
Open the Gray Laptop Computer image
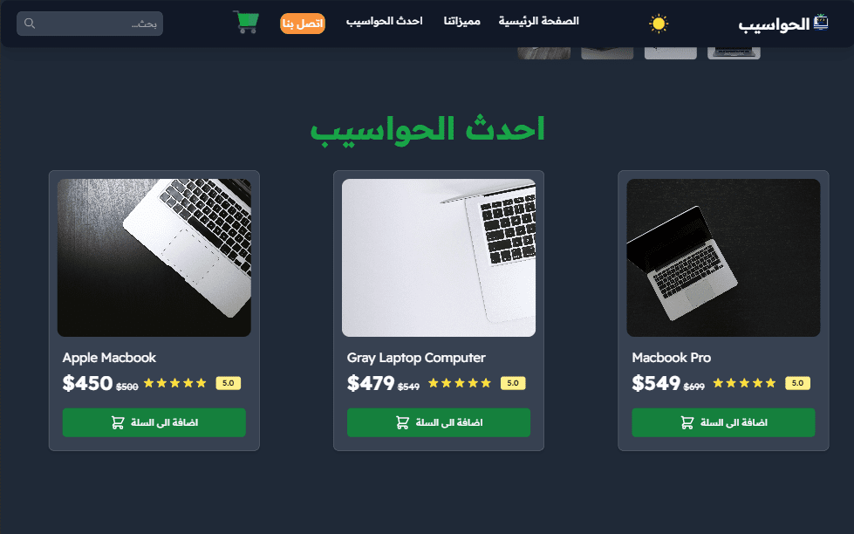pyautogui.click(x=439, y=257)
